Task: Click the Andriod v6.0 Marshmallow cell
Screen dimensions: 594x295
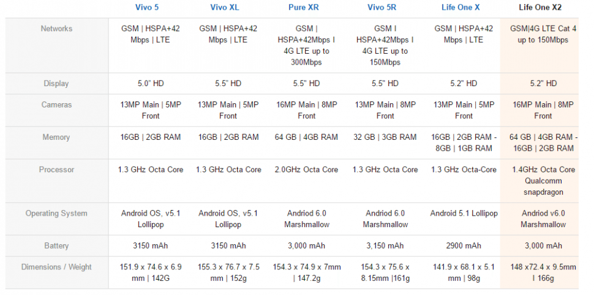Action: coord(543,219)
